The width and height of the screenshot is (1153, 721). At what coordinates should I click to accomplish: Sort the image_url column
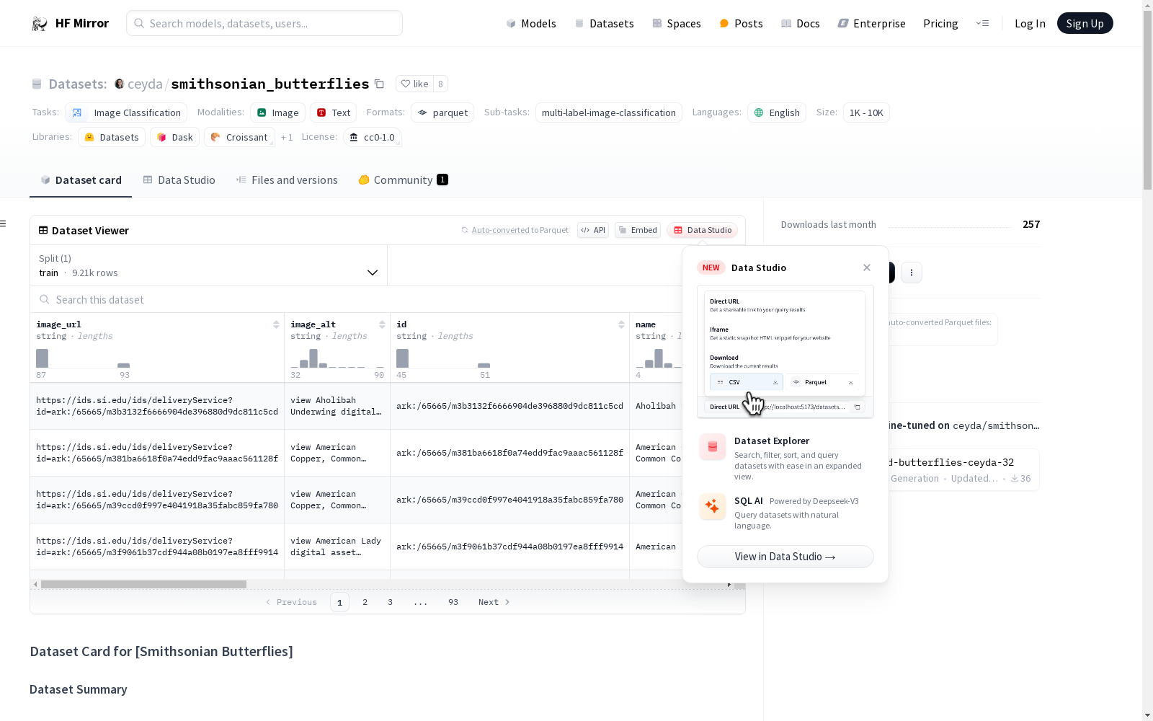tap(276, 324)
